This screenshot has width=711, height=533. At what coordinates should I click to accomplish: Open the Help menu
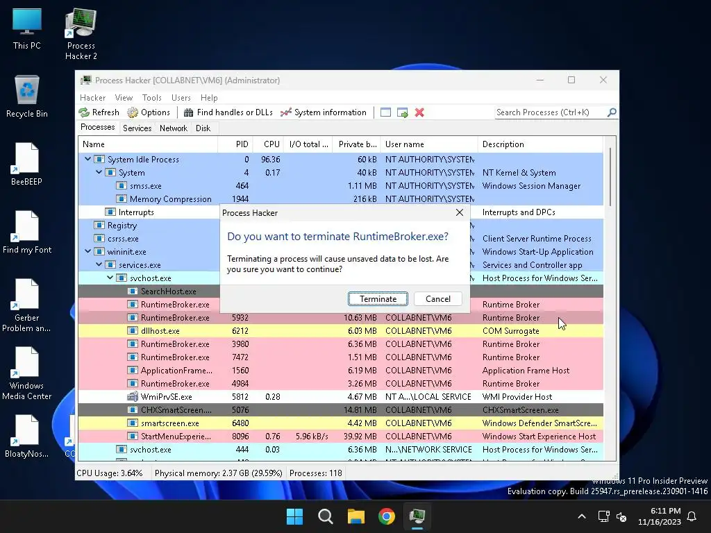tap(209, 97)
